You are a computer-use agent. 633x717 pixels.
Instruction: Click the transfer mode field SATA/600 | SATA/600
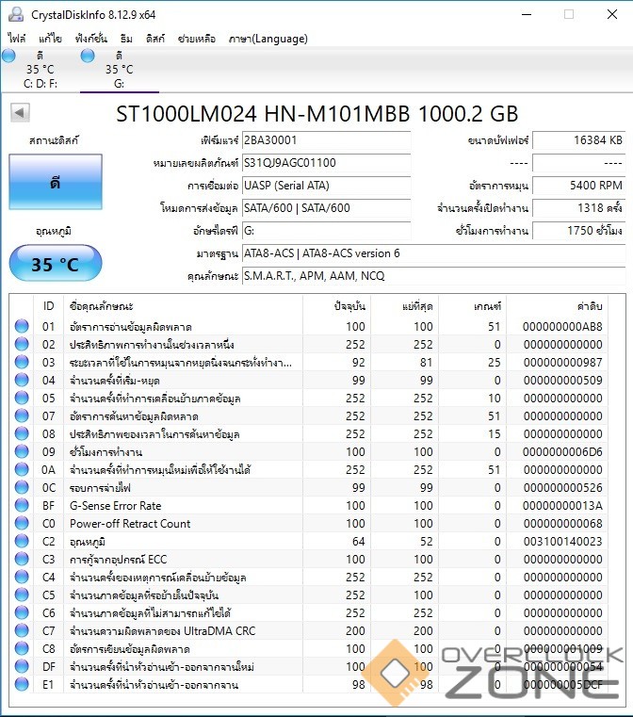[x=326, y=208]
